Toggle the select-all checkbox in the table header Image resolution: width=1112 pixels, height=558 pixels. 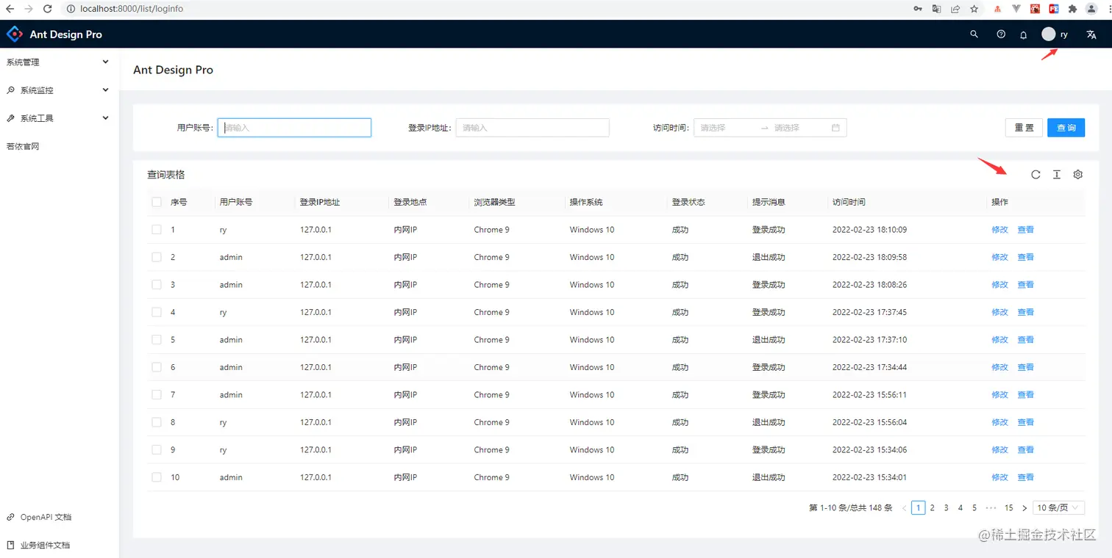click(x=157, y=202)
